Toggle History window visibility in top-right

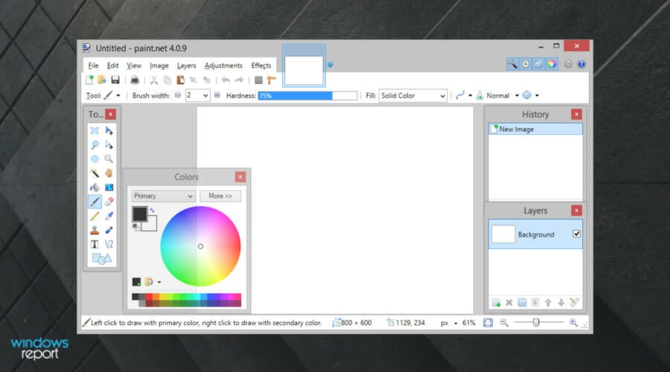[526, 64]
